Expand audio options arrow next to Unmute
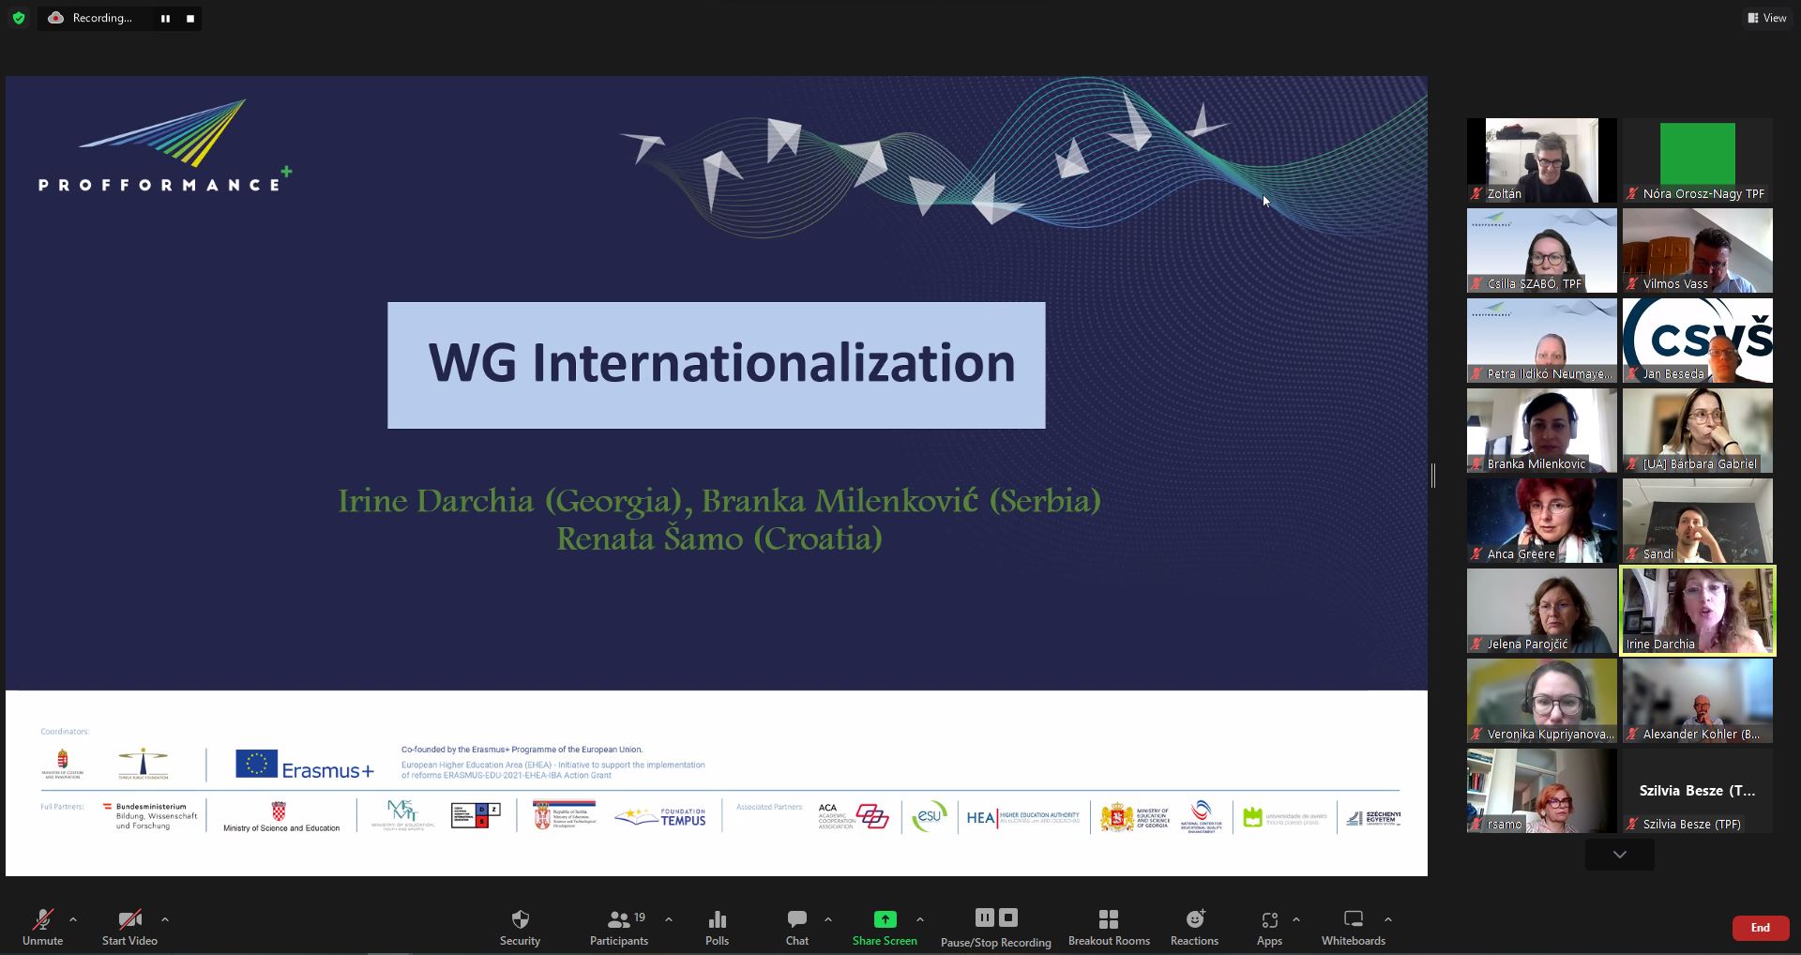The width and height of the screenshot is (1801, 955). click(73, 919)
